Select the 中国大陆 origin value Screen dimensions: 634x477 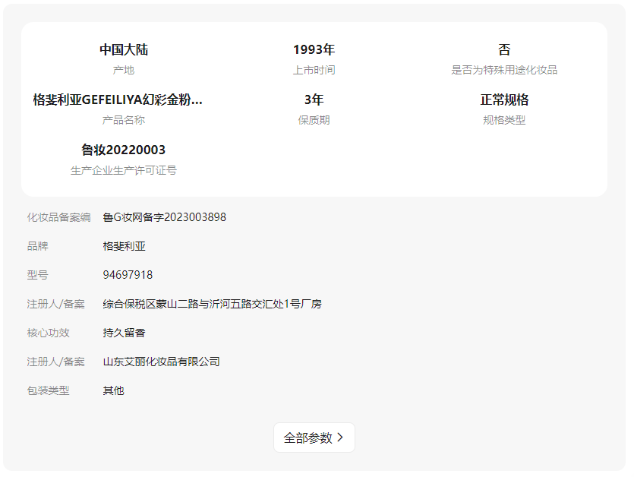tap(124, 49)
